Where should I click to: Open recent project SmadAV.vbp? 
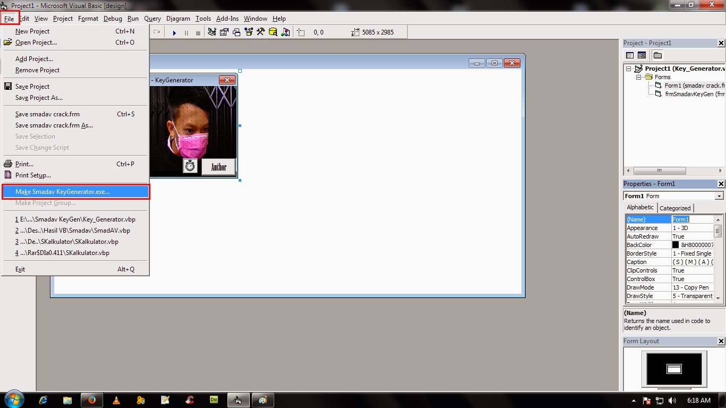(75, 231)
